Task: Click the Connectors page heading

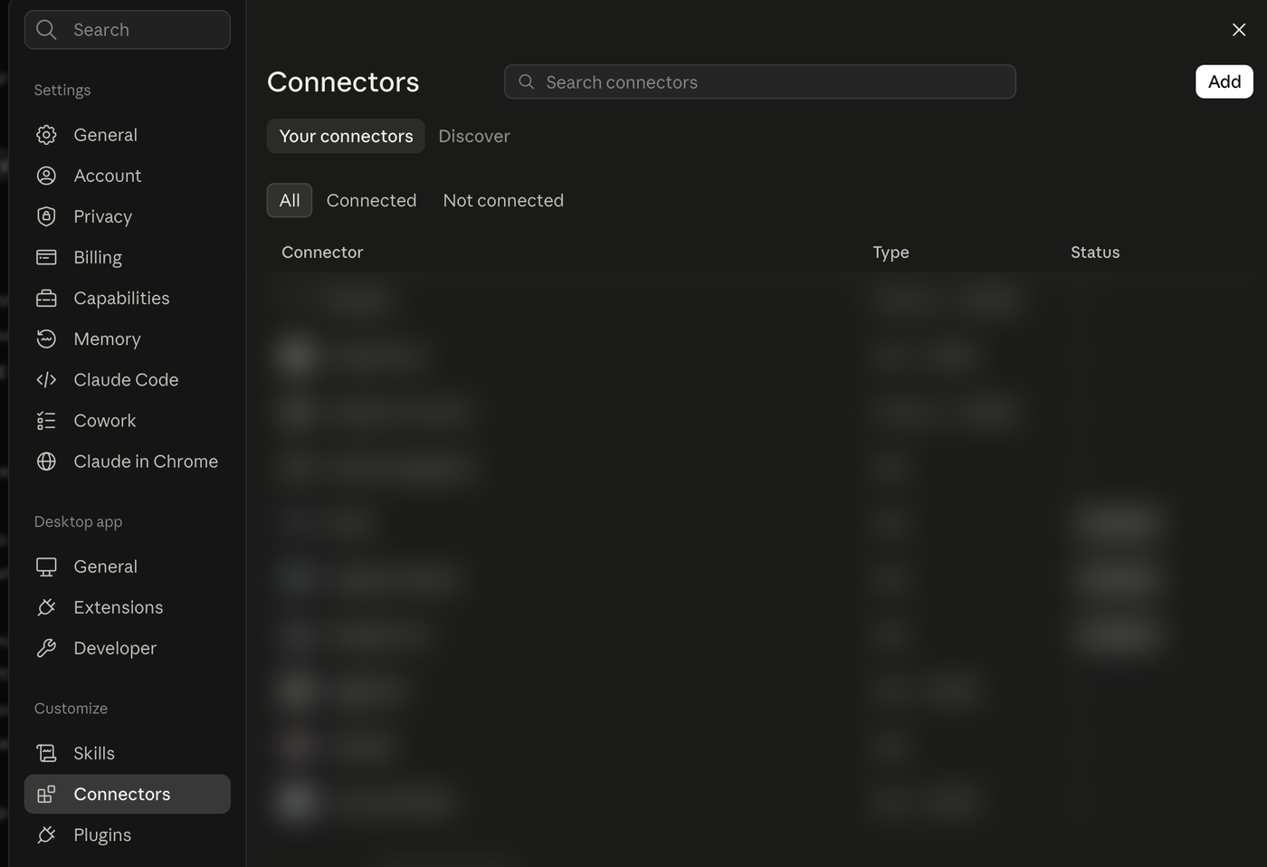Action: point(343,81)
